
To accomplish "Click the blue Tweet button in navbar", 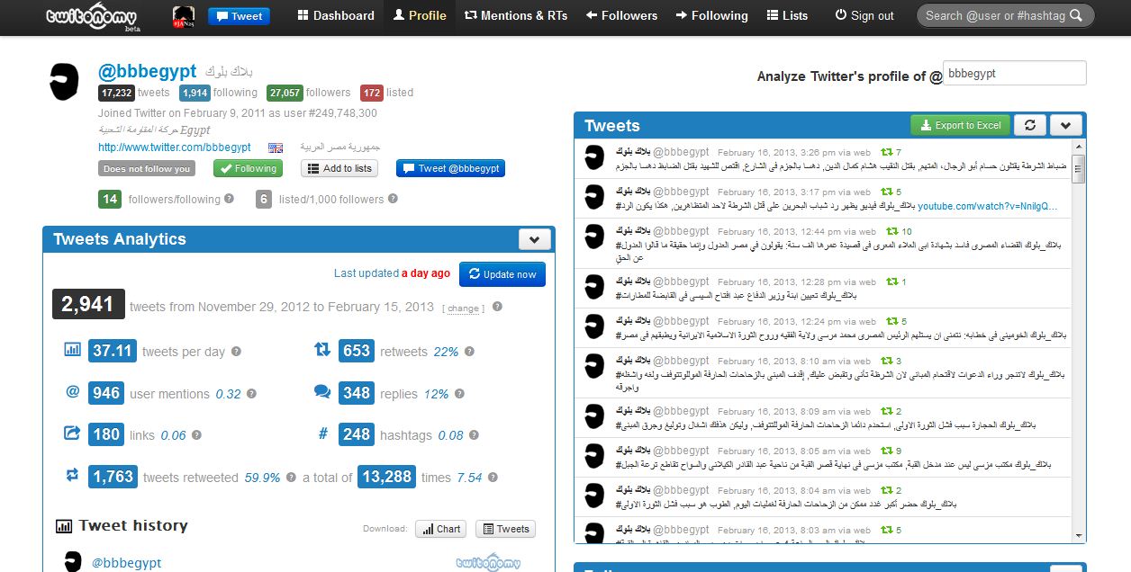I will tap(239, 16).
